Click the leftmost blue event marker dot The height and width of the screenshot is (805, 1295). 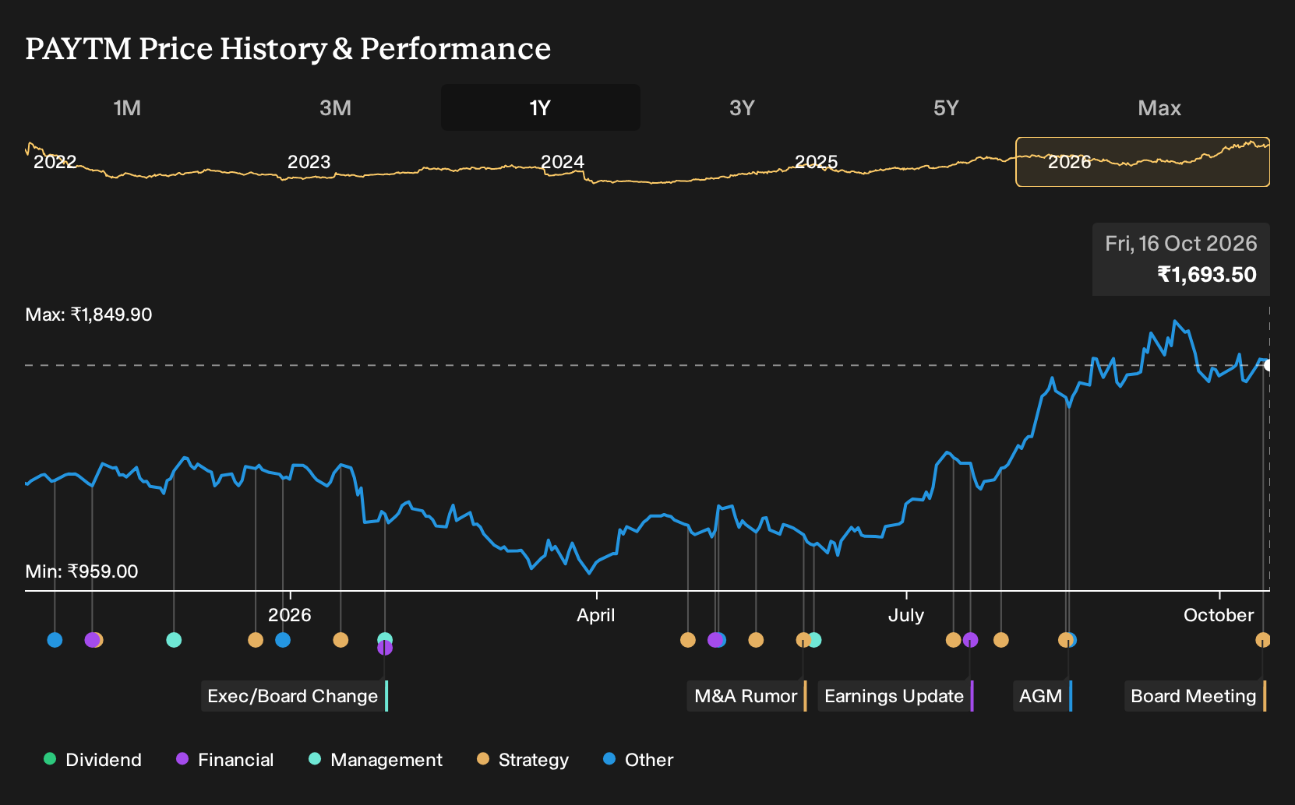click(x=55, y=640)
